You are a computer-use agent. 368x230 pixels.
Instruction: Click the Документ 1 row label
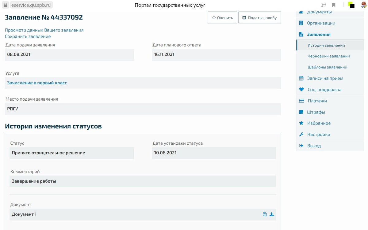pos(24,214)
